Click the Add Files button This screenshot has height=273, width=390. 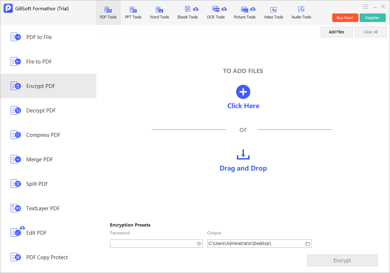coord(336,32)
